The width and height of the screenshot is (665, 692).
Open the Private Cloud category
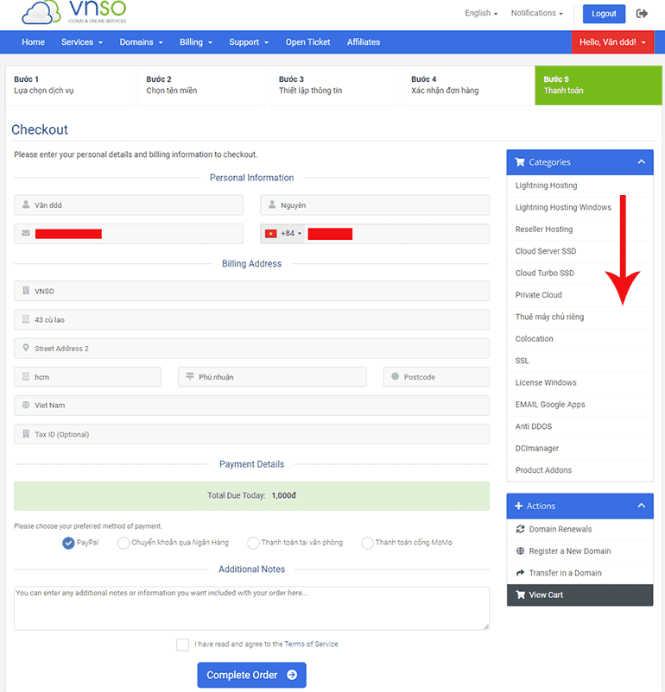[x=579, y=295]
